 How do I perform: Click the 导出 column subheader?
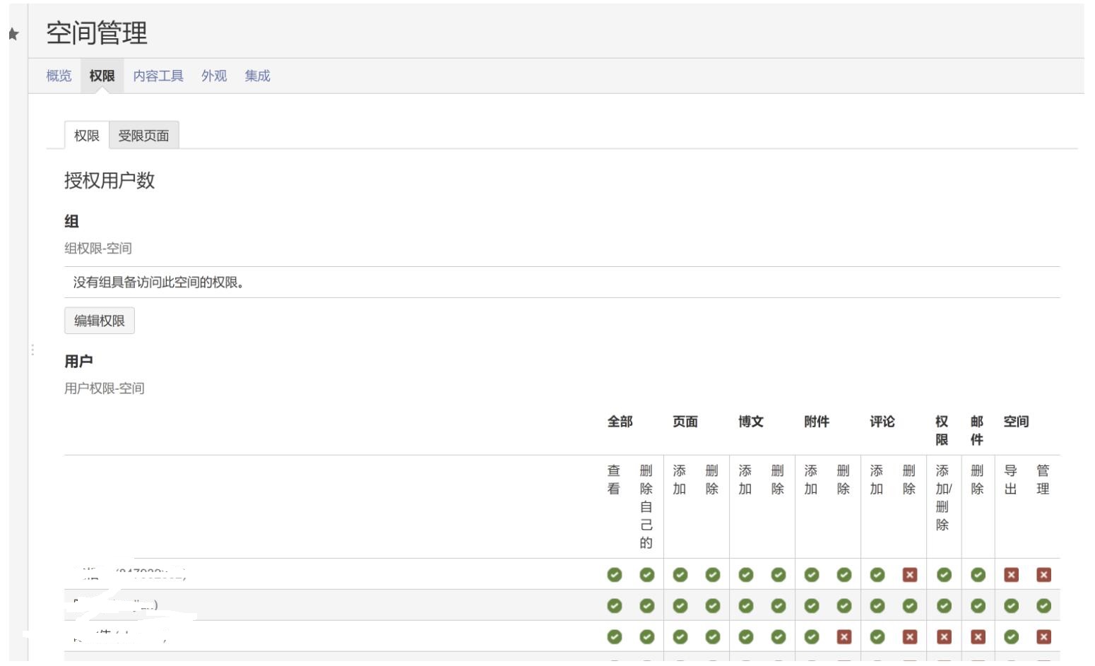pos(1011,480)
